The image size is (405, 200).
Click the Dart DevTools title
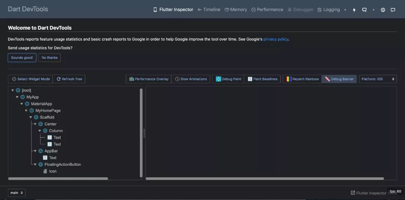(x=28, y=9)
